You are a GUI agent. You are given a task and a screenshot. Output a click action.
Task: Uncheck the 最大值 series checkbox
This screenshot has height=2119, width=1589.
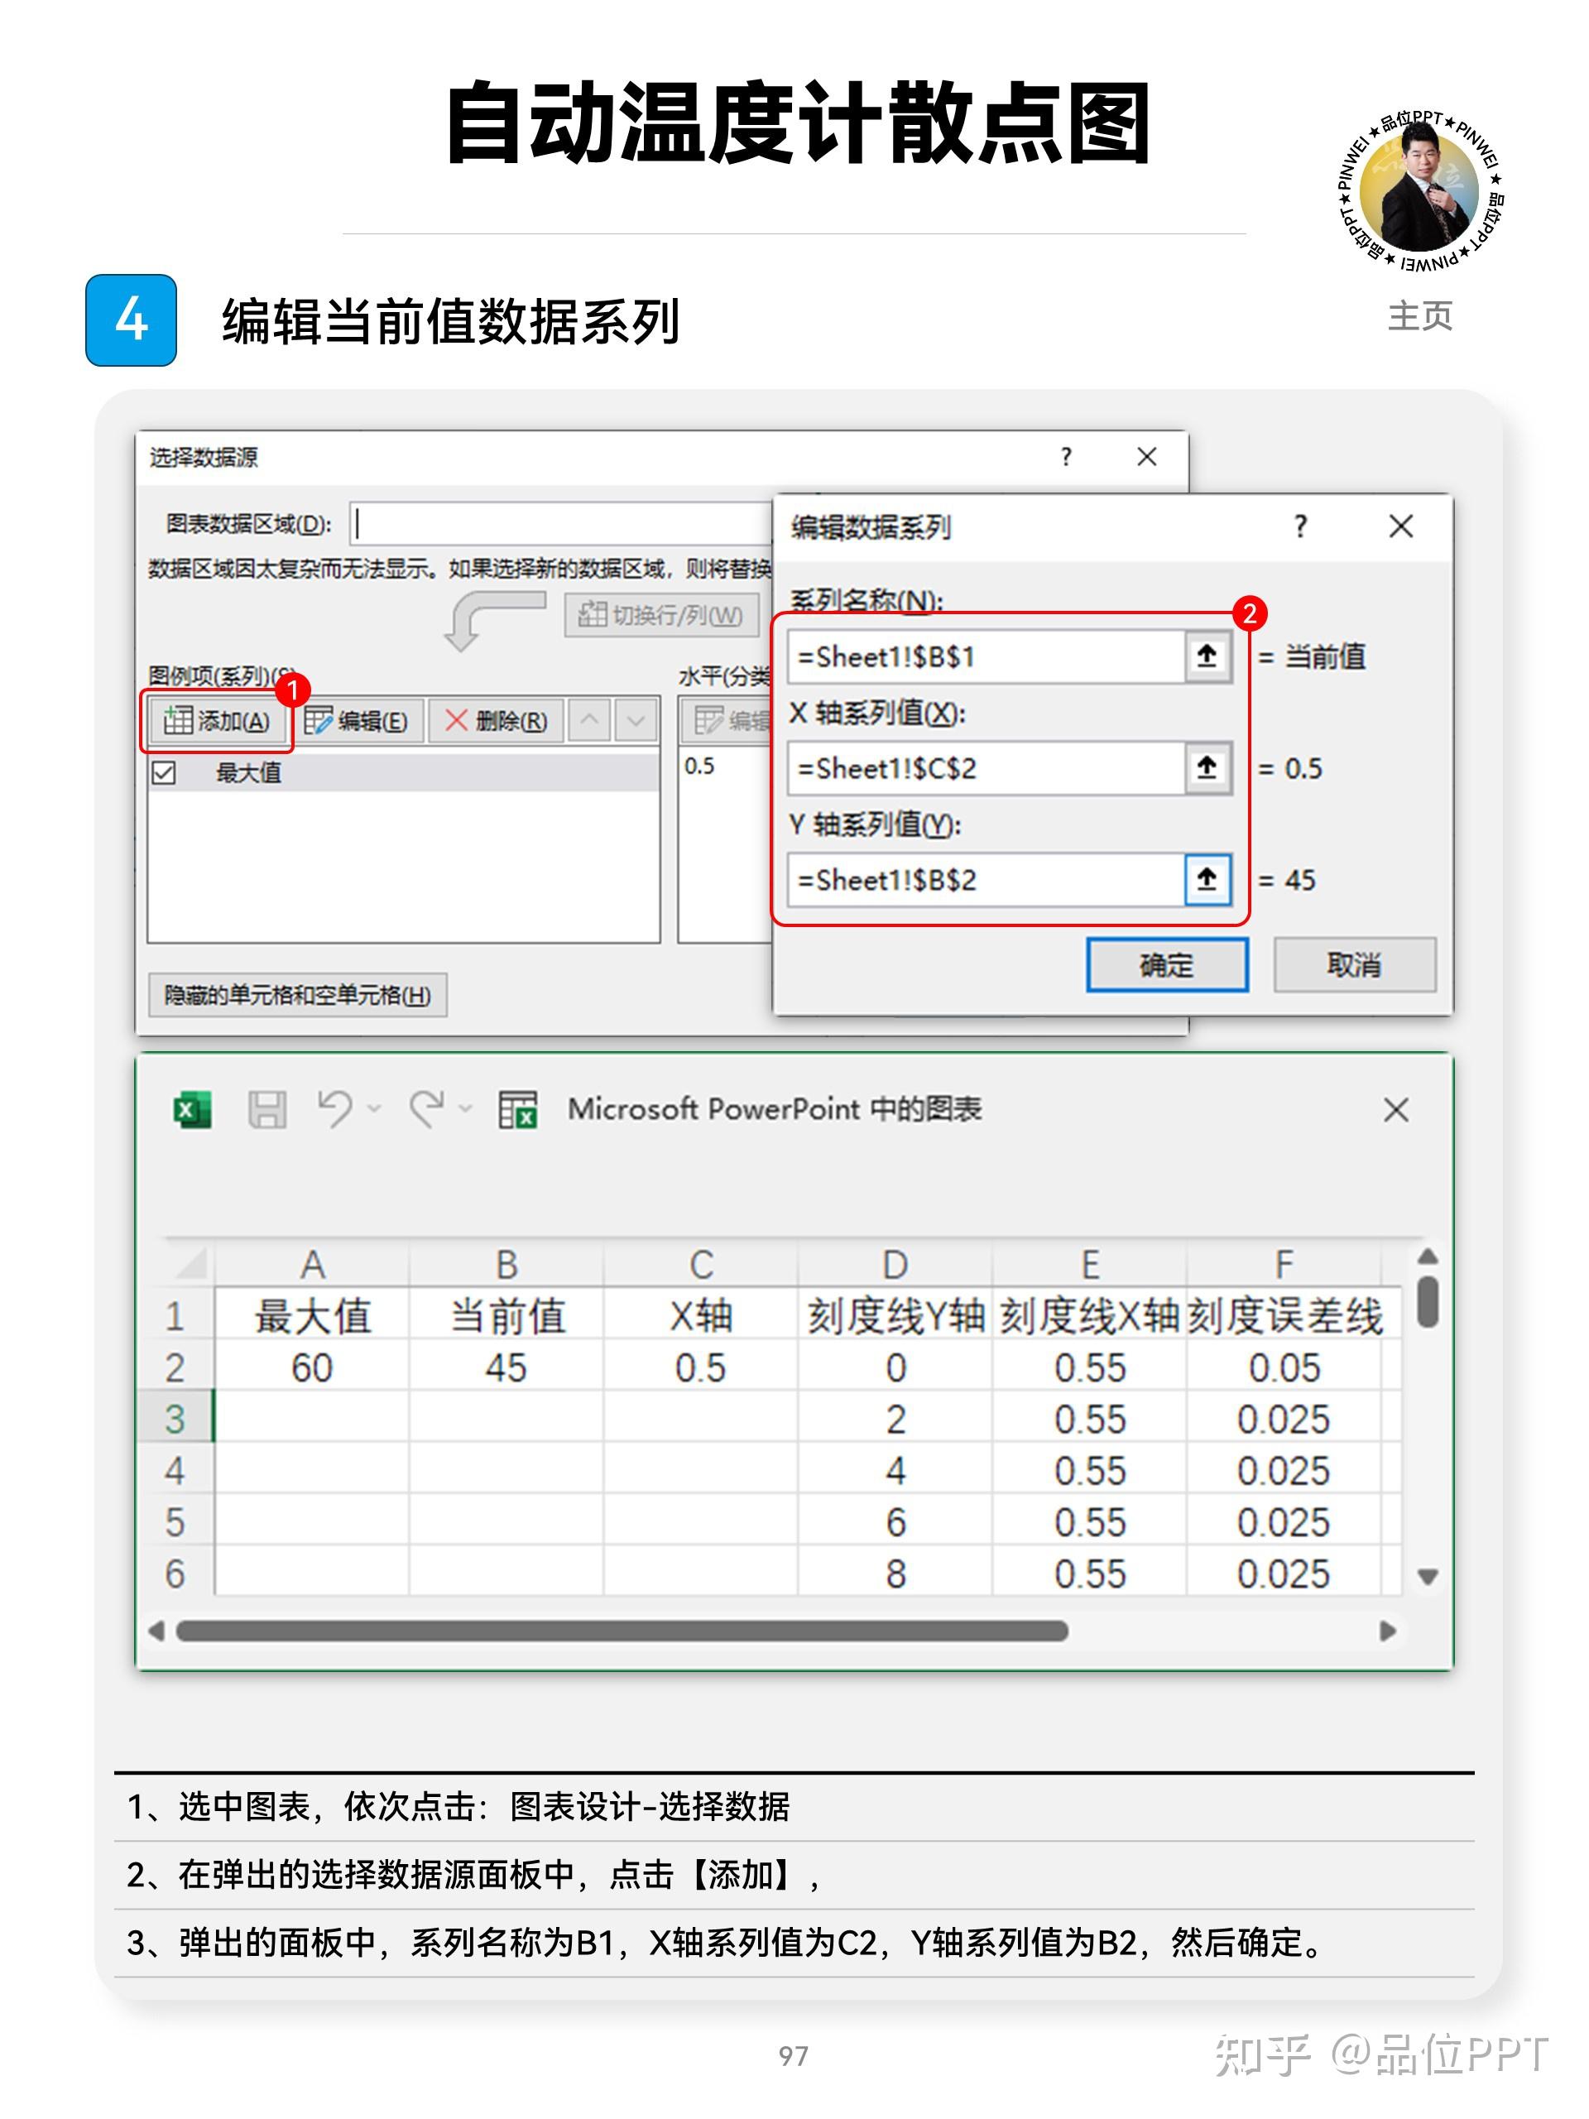coord(164,772)
